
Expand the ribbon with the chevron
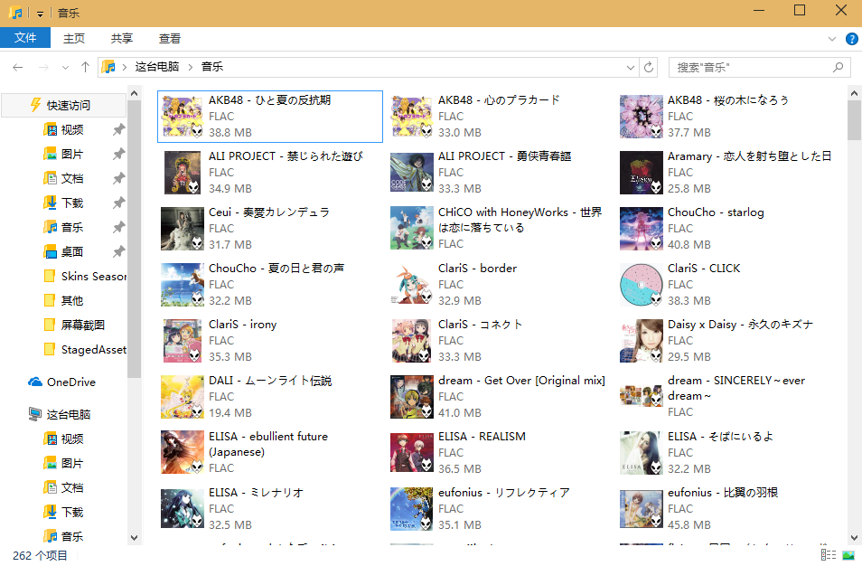(832, 39)
